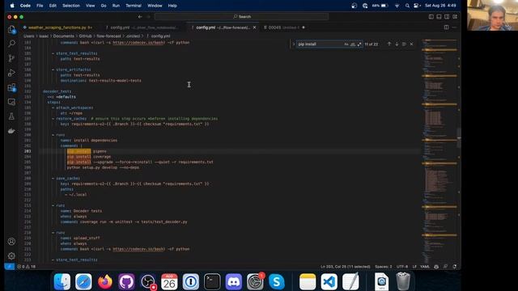
Task: Go to next find match
Action: [397, 44]
